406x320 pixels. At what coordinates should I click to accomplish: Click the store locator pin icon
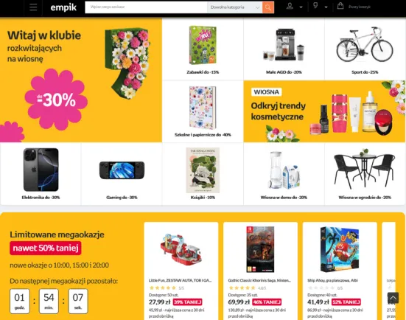pos(315,6)
